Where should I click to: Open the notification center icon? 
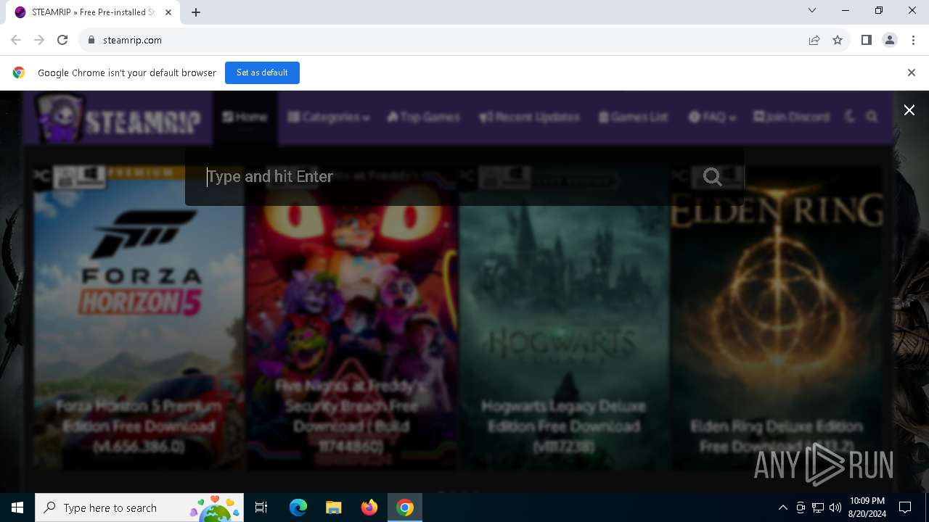point(905,507)
